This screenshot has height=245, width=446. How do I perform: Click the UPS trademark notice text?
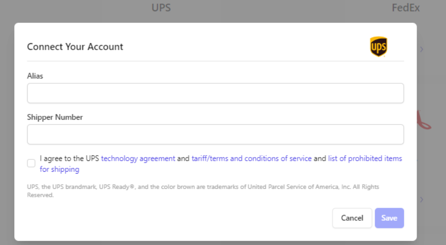203,191
